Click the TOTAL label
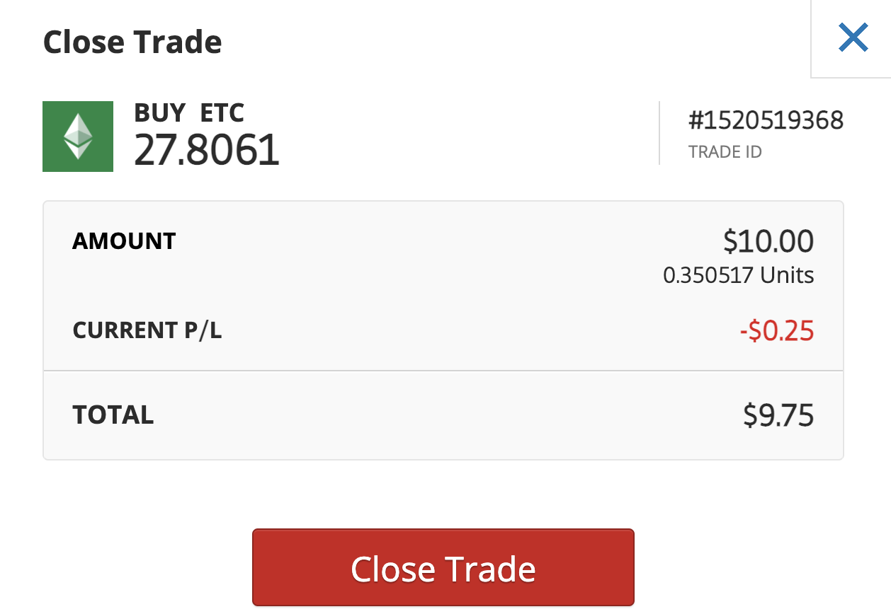891x614 pixels. 113,415
